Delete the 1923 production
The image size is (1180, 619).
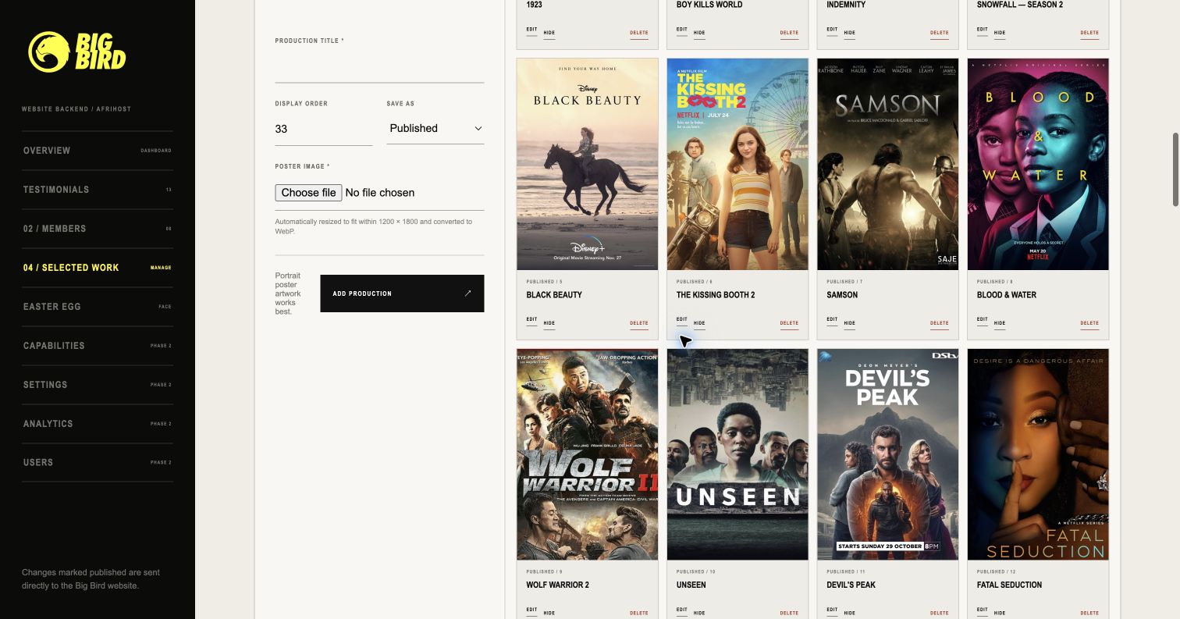point(639,33)
